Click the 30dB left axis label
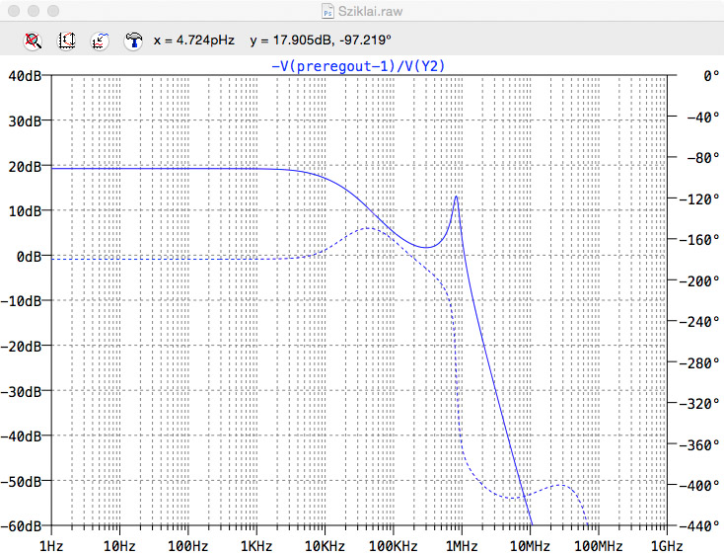This screenshot has height=555, width=724. point(25,121)
